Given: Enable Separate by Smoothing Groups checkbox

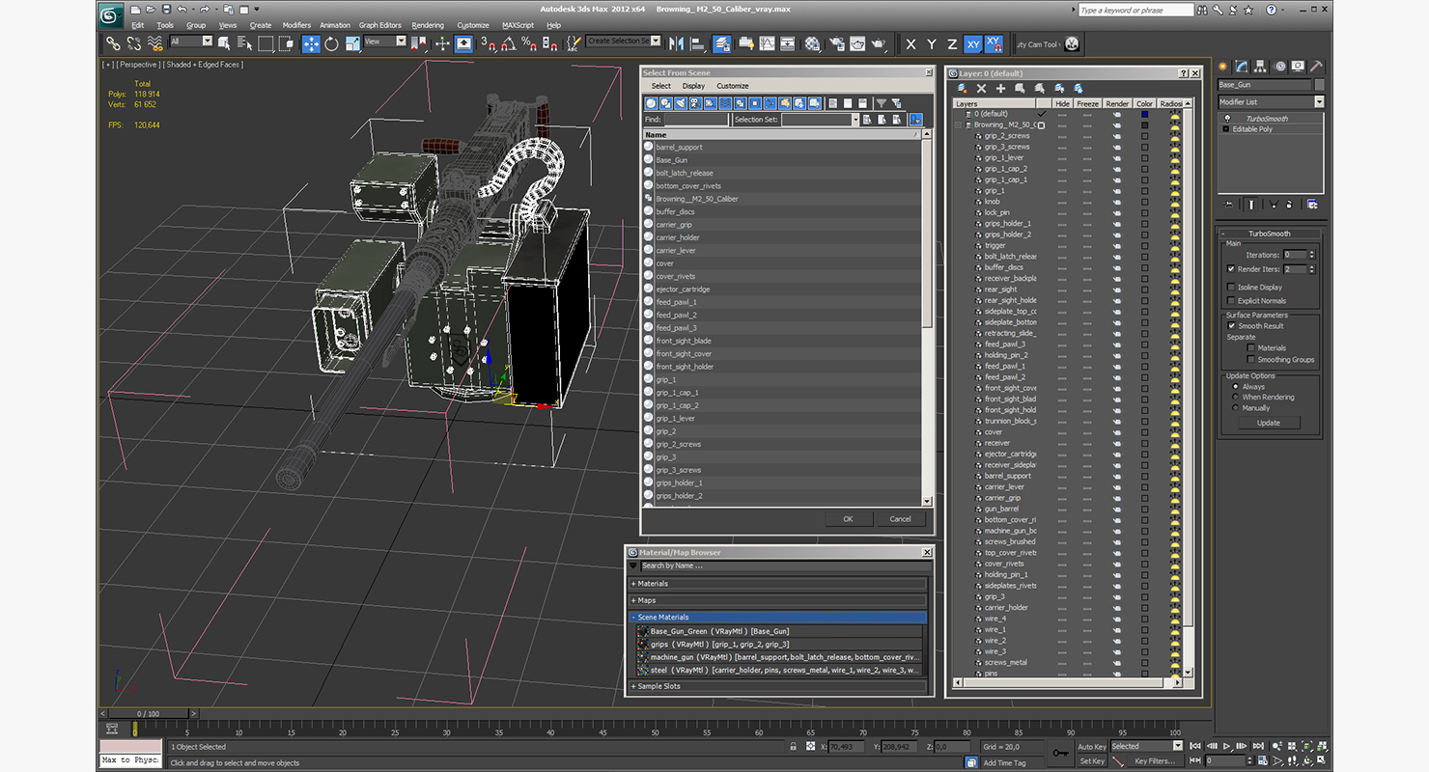Looking at the screenshot, I should pos(1251,359).
